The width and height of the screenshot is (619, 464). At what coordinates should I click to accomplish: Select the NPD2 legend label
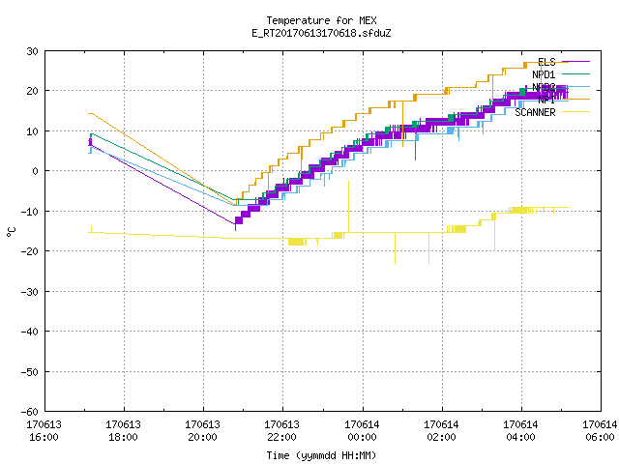(x=544, y=87)
